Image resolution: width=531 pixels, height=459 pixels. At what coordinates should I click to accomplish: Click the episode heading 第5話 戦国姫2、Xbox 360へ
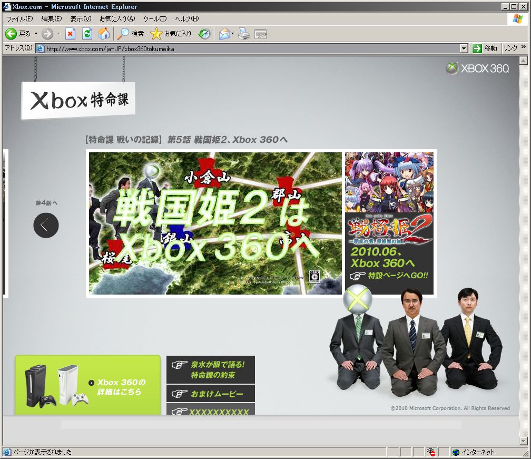tap(227, 140)
